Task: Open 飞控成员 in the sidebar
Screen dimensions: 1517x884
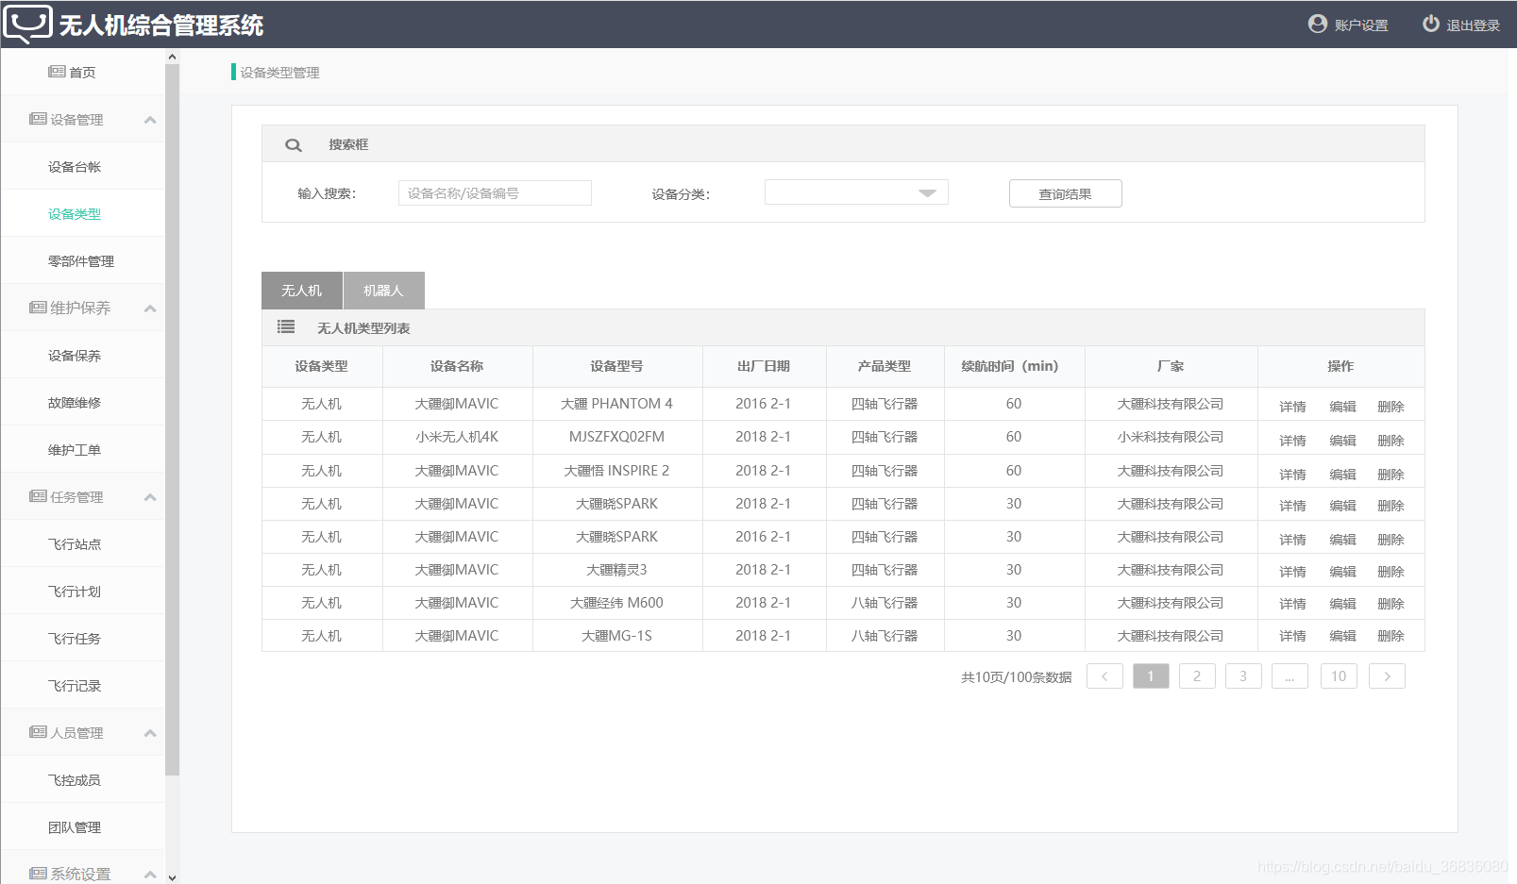Action: pos(75,780)
